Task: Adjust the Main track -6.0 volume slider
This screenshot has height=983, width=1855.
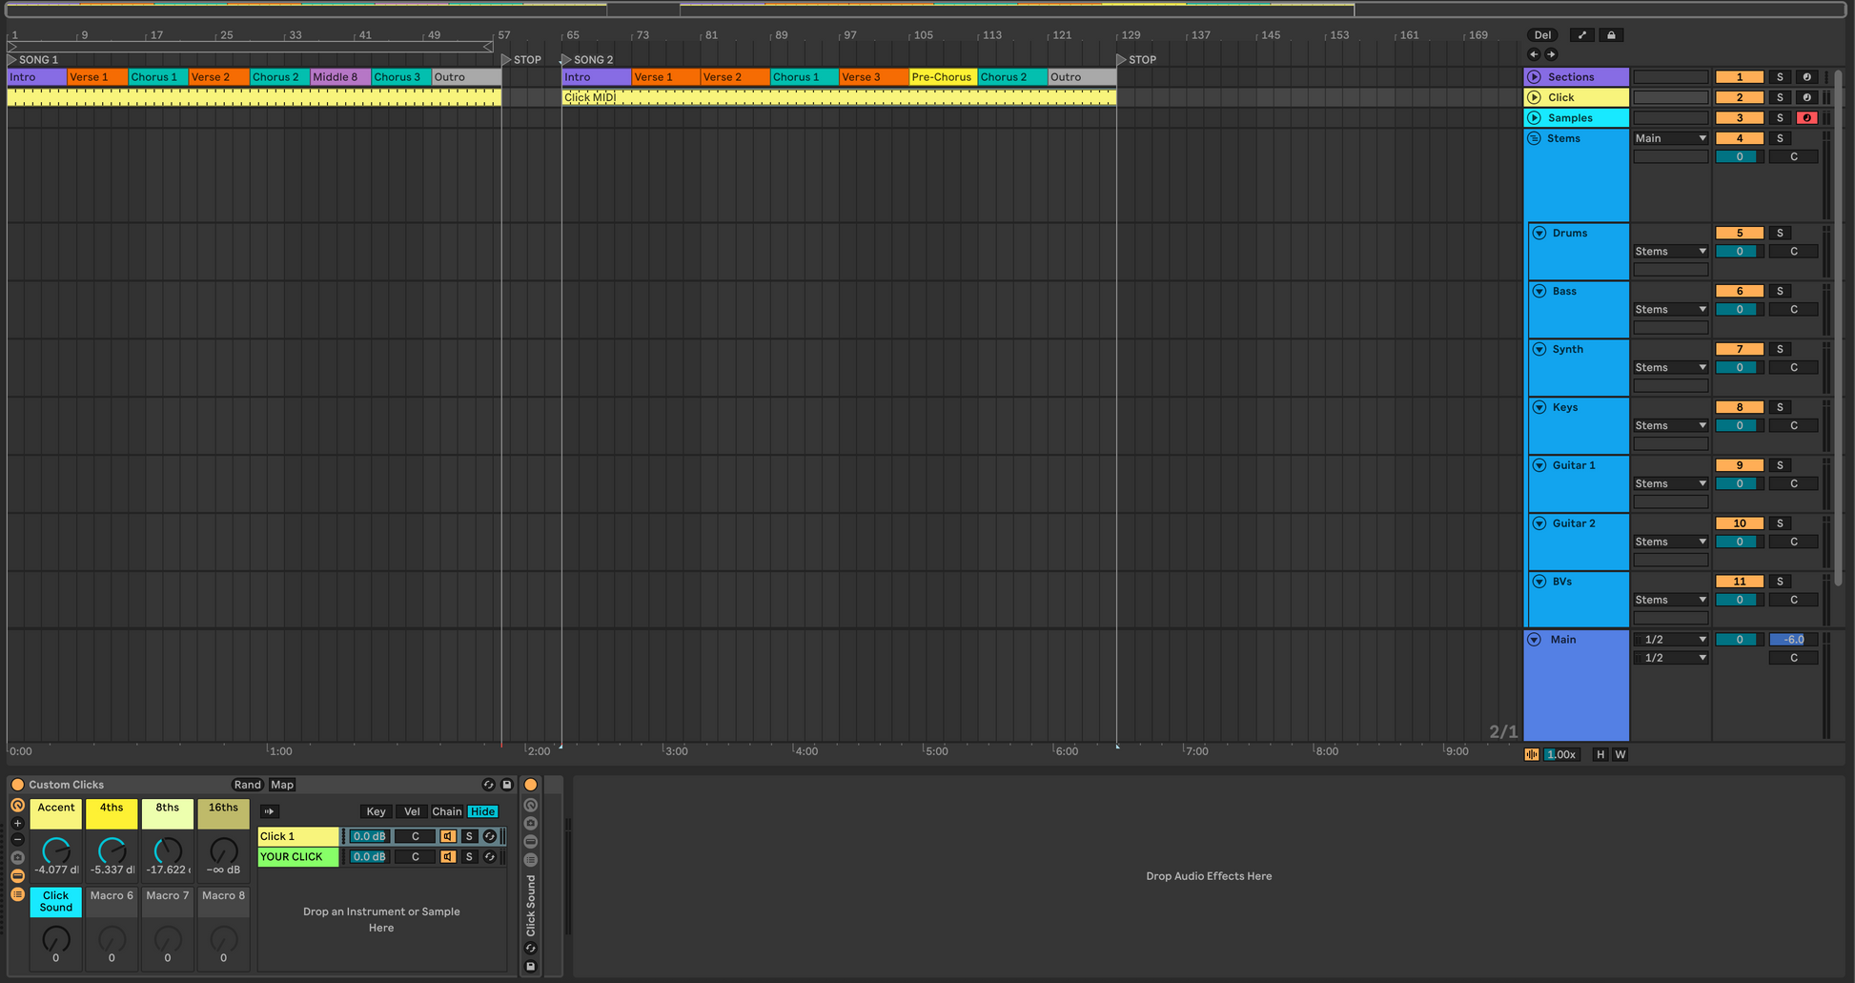Action: (1792, 640)
